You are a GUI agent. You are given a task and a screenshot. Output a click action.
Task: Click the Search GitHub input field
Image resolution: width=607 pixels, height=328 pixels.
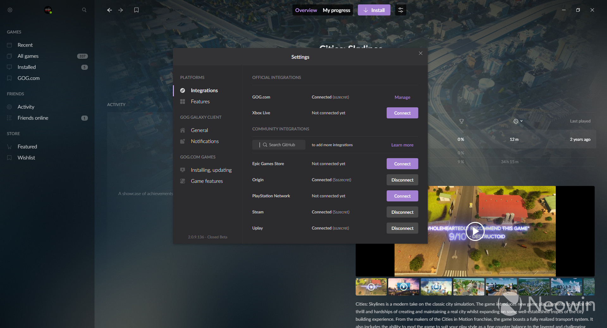[279, 145]
